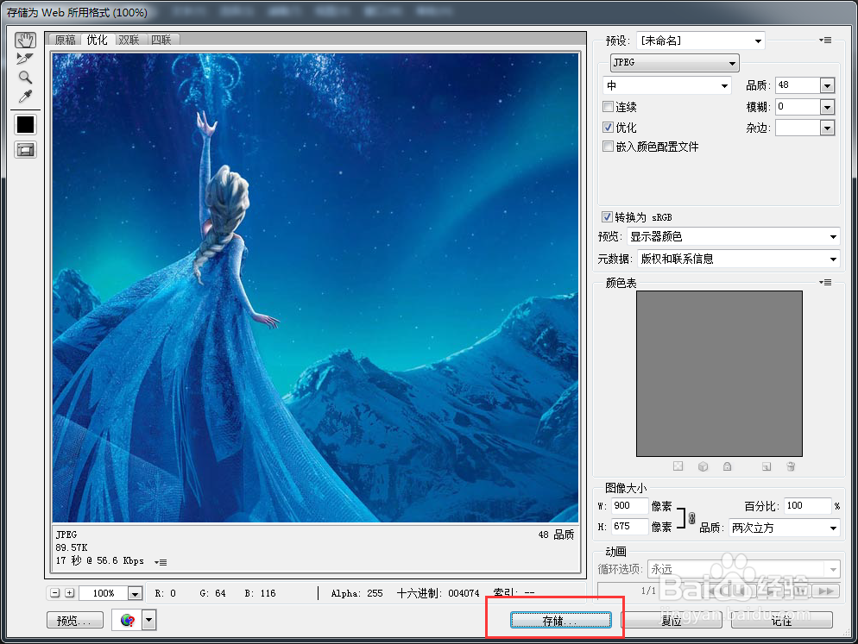This screenshot has width=858, height=644.
Task: Switch to the 双联 tab
Action: 129,40
